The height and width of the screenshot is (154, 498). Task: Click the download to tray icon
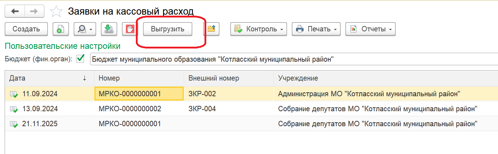[109, 29]
